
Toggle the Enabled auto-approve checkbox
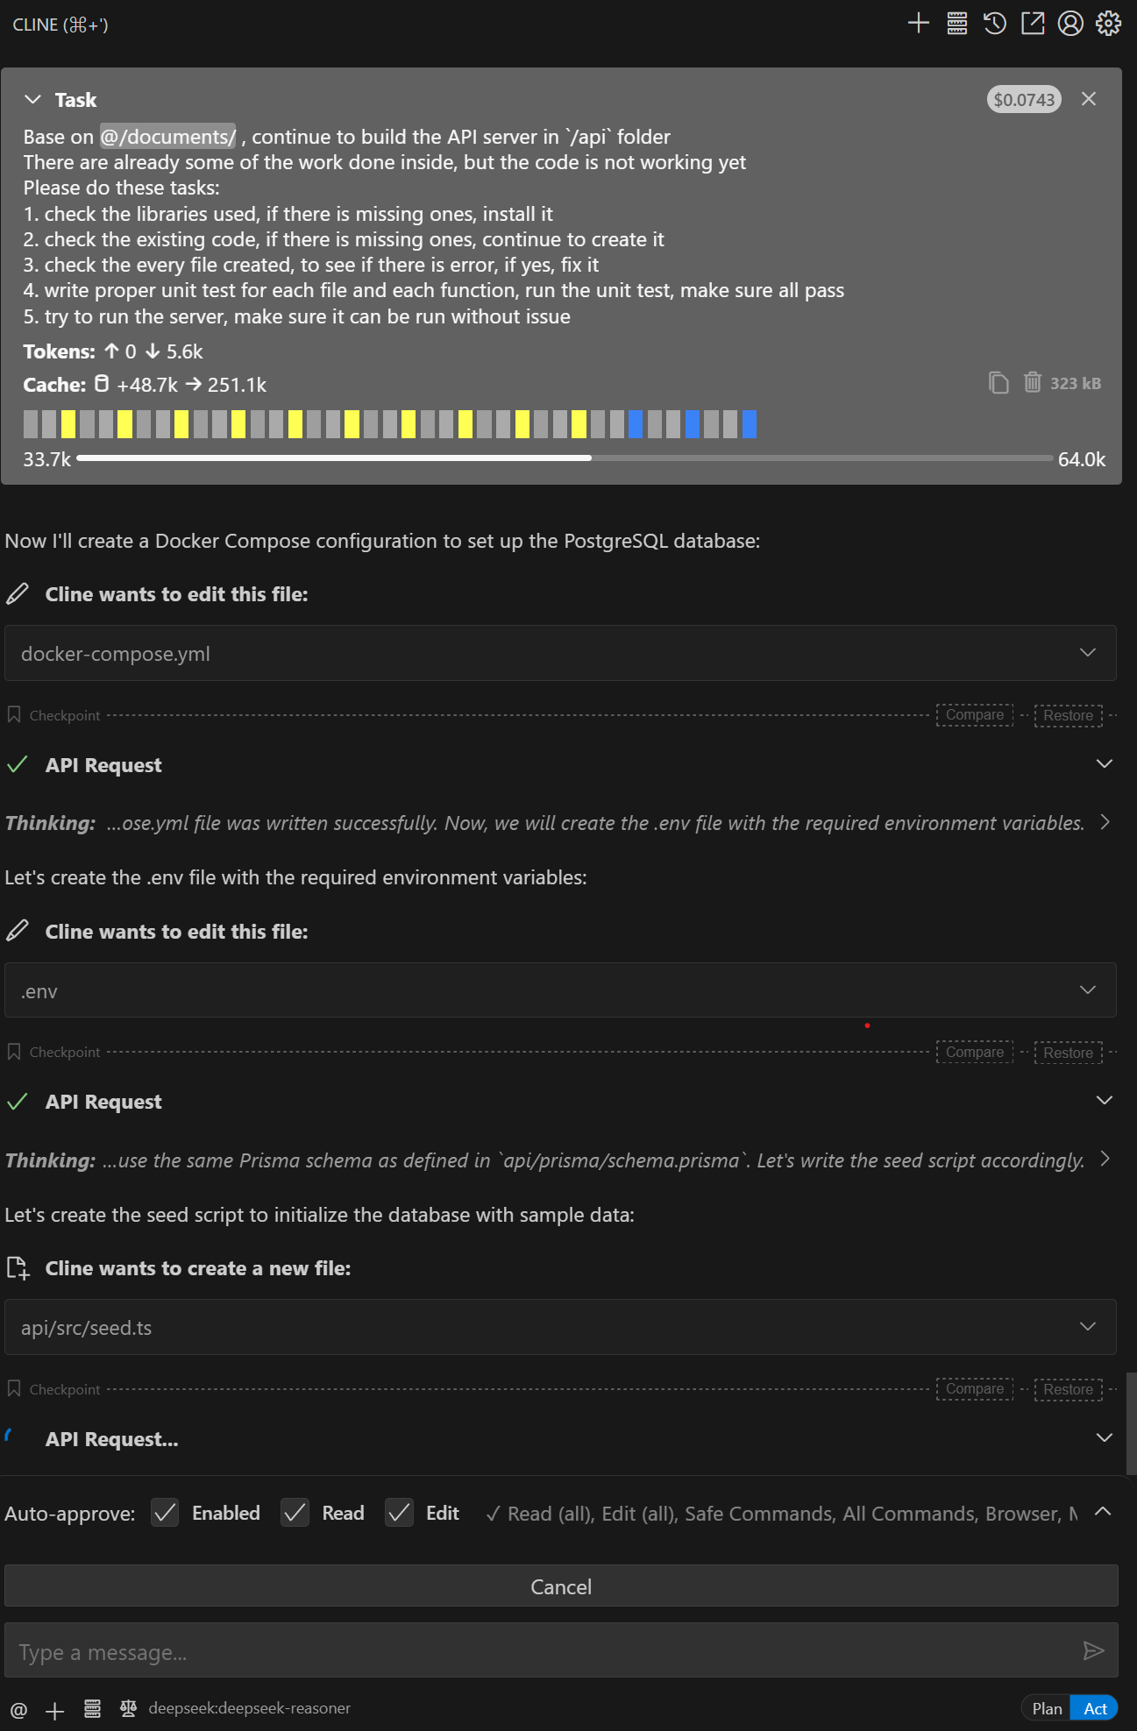(165, 1513)
